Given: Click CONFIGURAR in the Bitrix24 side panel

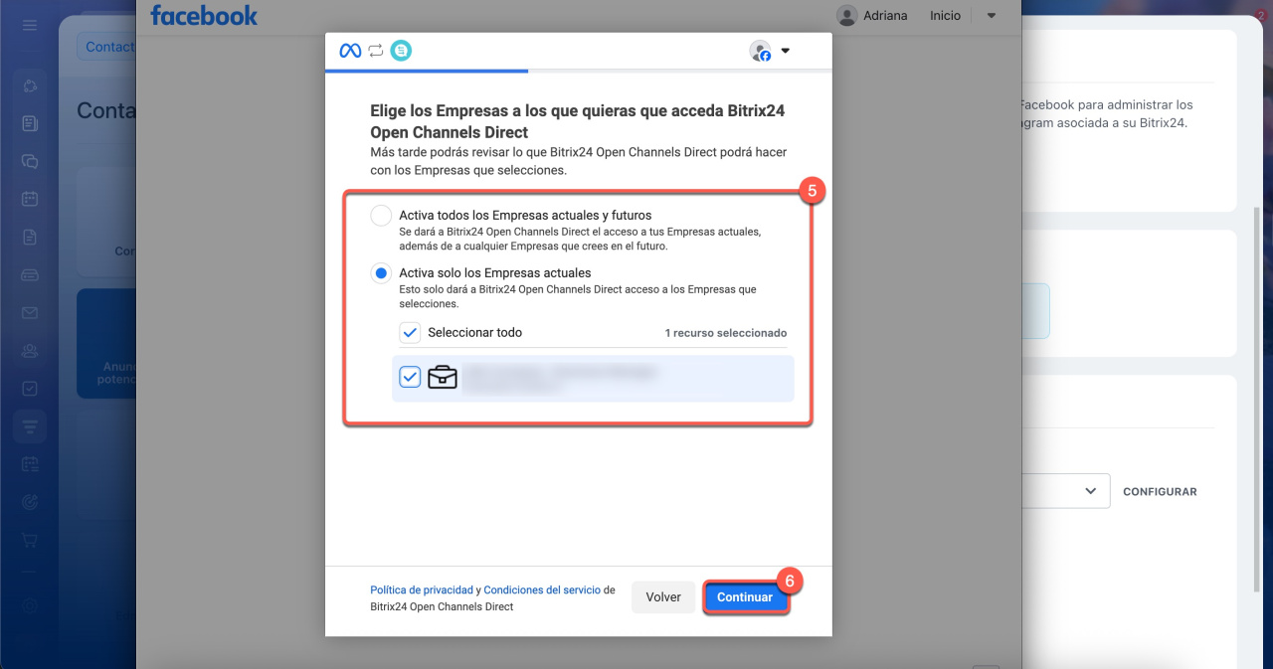Looking at the screenshot, I should pos(1160,492).
